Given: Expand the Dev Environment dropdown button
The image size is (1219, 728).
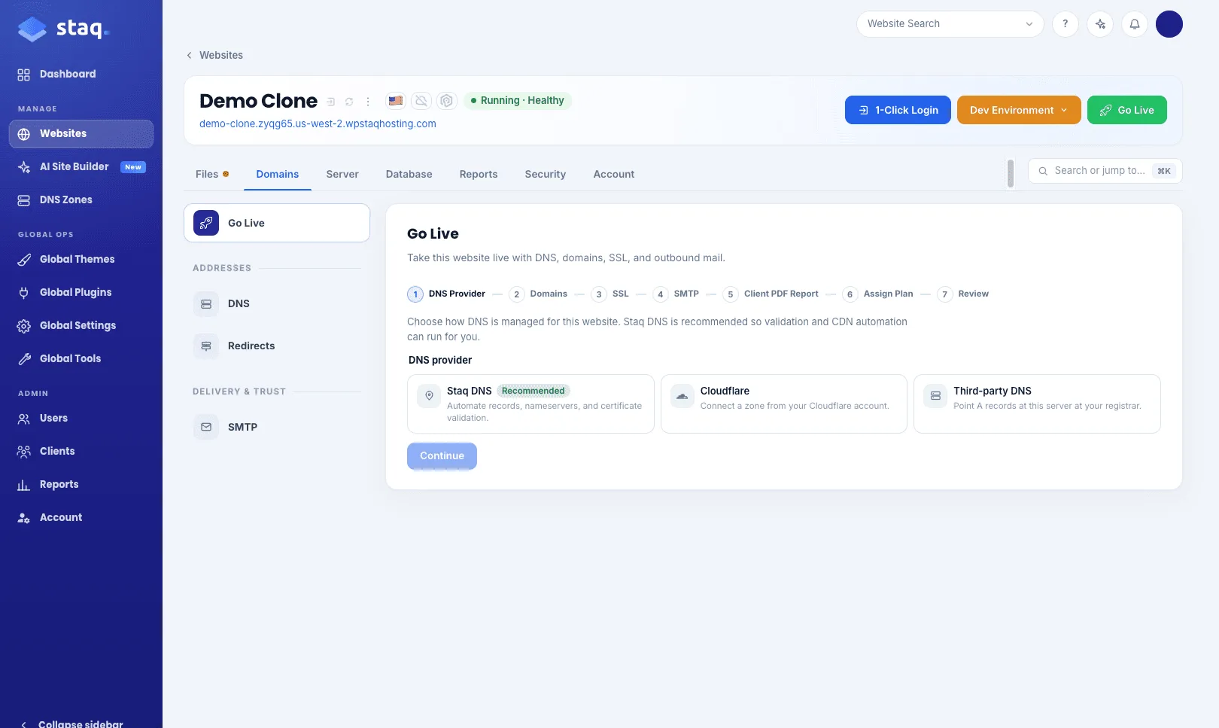Looking at the screenshot, I should 1019,110.
